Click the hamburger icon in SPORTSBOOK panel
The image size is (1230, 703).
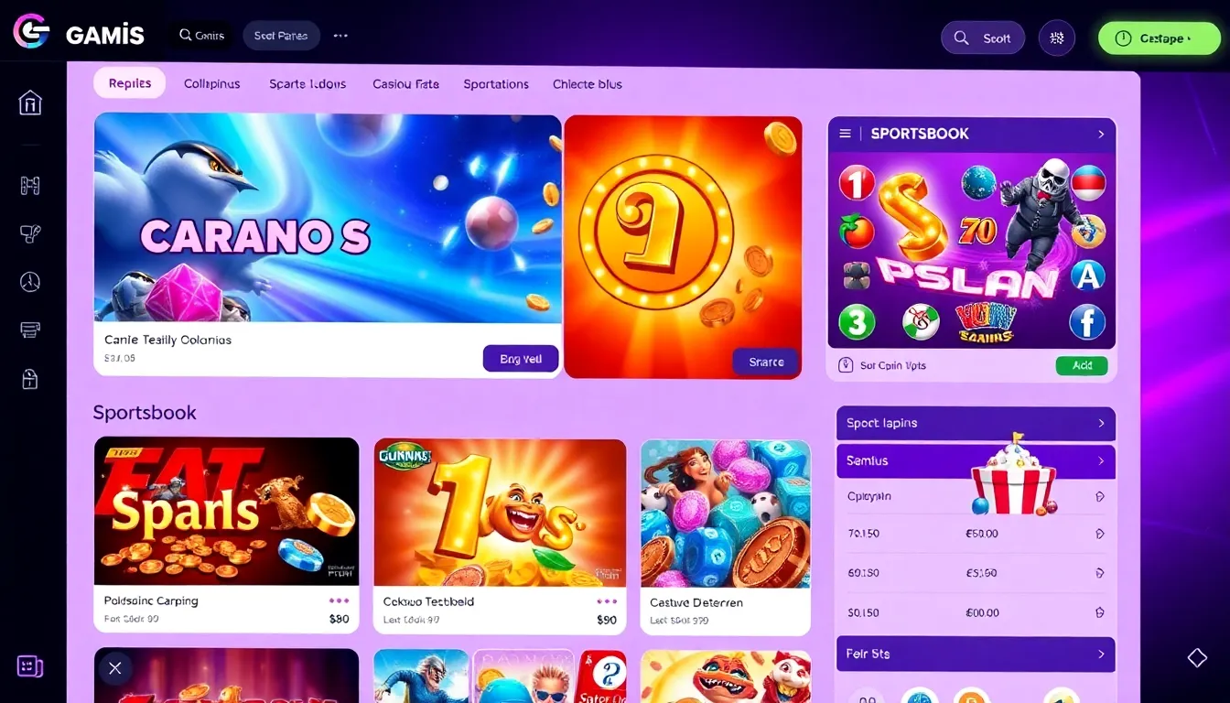pyautogui.click(x=846, y=134)
